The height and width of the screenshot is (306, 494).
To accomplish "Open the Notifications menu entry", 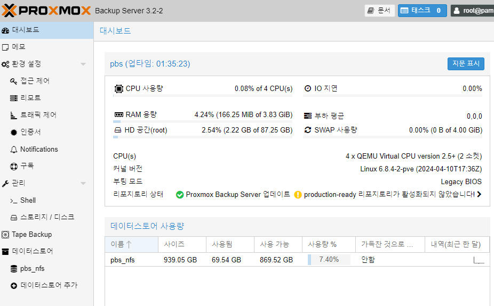I will click(x=46, y=149).
